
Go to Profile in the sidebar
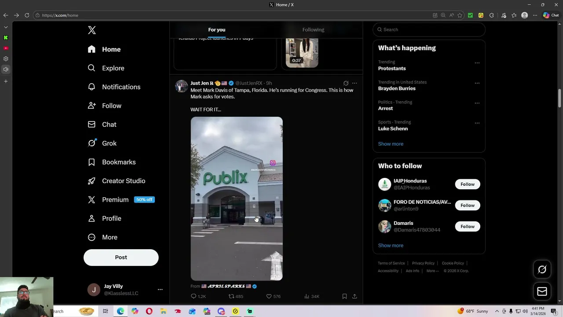(105, 218)
